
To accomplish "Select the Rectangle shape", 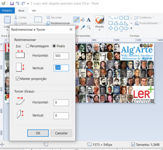I will click(x=126, y=18).
